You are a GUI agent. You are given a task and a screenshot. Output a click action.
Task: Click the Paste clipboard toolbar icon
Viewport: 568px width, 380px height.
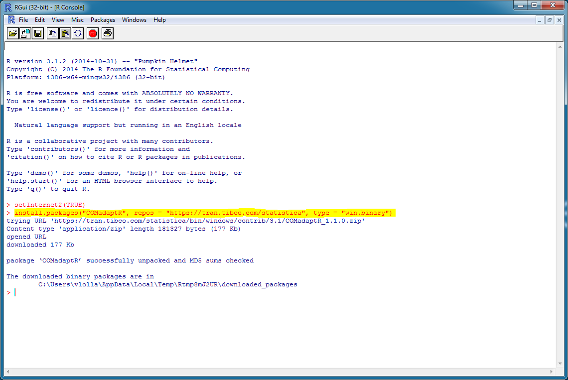tap(65, 34)
